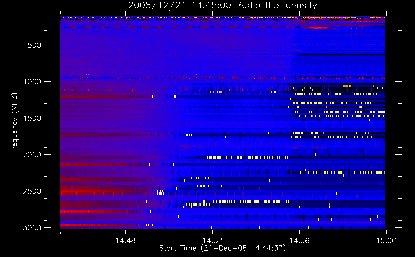Click the 14:56 time tick label

pyautogui.click(x=299, y=241)
